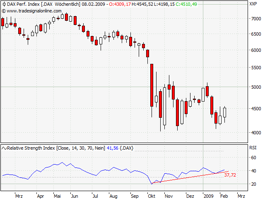Click the XXP label on price axis
This screenshot has height=199, width=265.
point(253,4)
